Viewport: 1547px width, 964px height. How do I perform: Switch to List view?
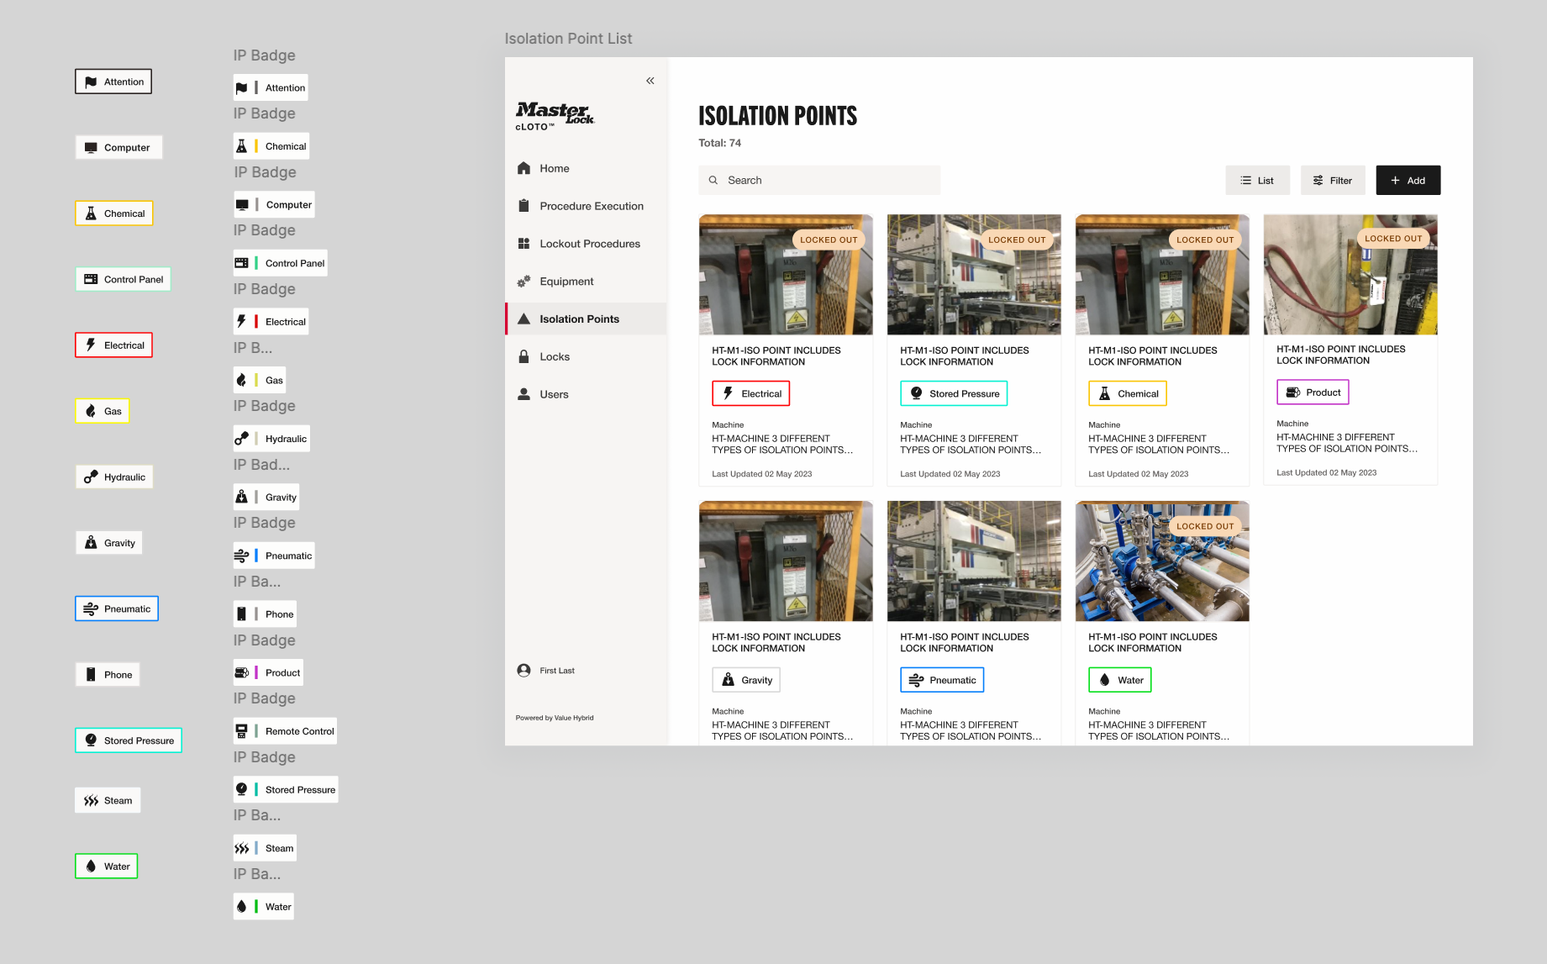1257,180
